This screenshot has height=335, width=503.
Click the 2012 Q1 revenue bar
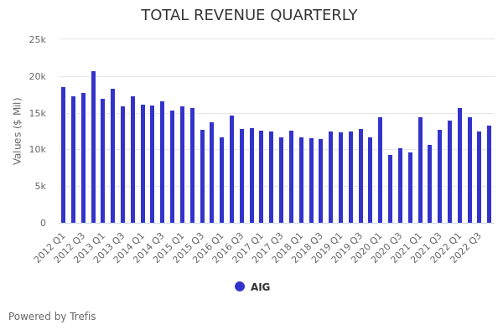click(x=63, y=155)
